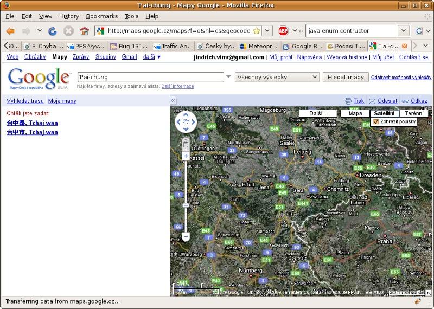The height and width of the screenshot is (309, 434).
Task: Switch to Mapa view
Action: pos(355,113)
